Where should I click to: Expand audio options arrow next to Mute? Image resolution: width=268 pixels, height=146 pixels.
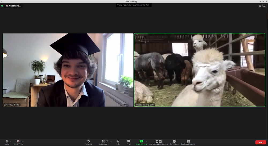(x=11, y=141)
